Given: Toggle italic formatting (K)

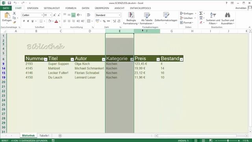Looking at the screenshot, I should click(28, 21).
